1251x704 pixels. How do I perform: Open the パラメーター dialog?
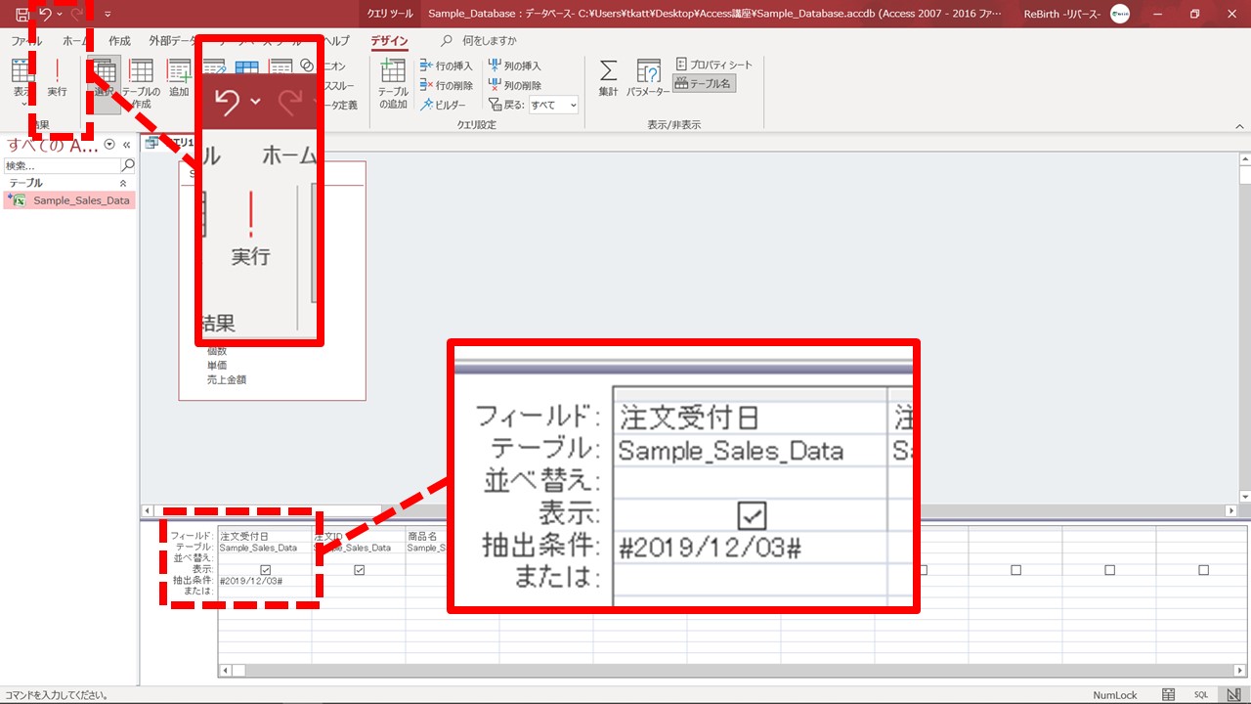648,78
